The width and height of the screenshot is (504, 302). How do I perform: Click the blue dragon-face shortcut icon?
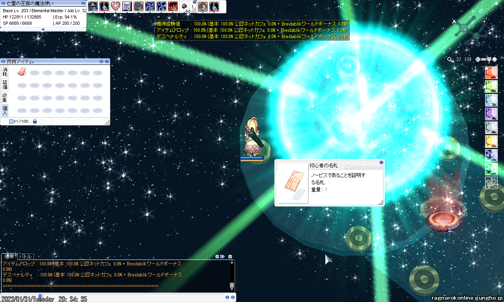tap(491, 155)
